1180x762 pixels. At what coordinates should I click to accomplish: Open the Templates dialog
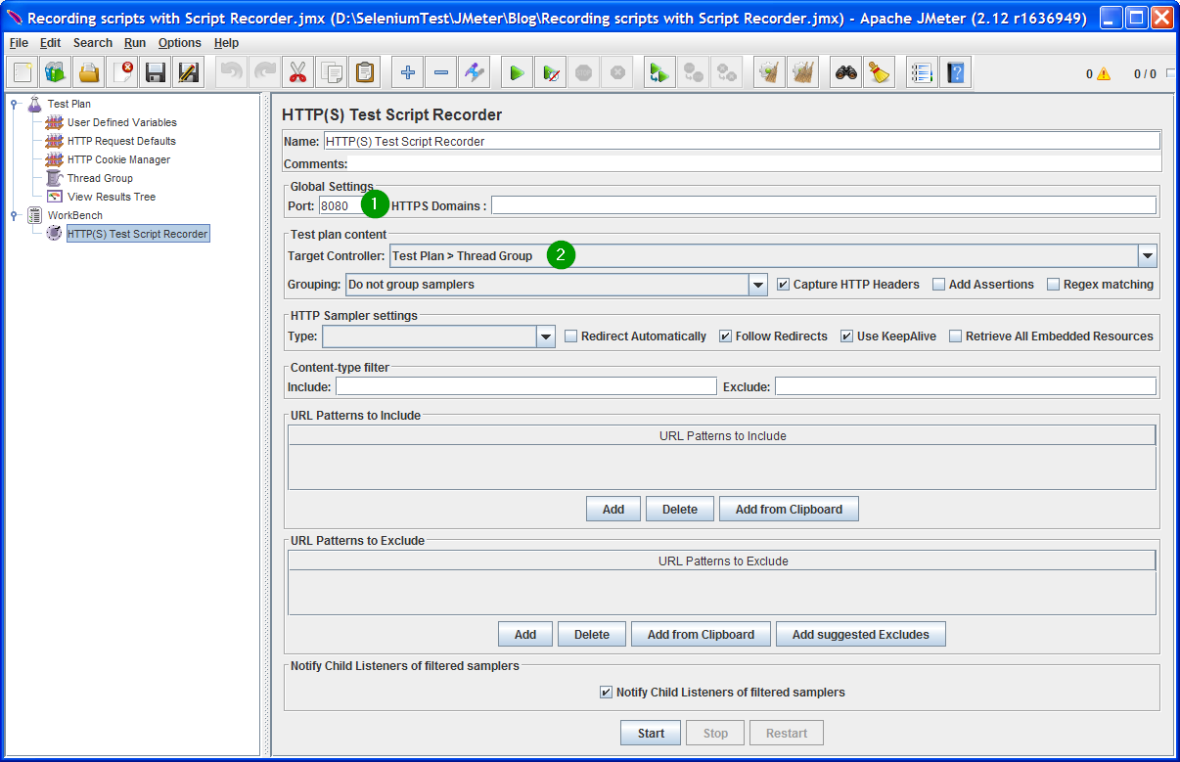(x=55, y=71)
